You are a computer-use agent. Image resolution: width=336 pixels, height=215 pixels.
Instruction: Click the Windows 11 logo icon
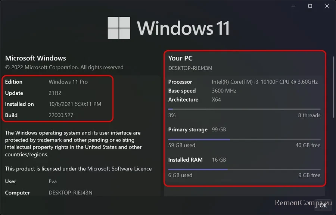pyautogui.click(x=119, y=28)
